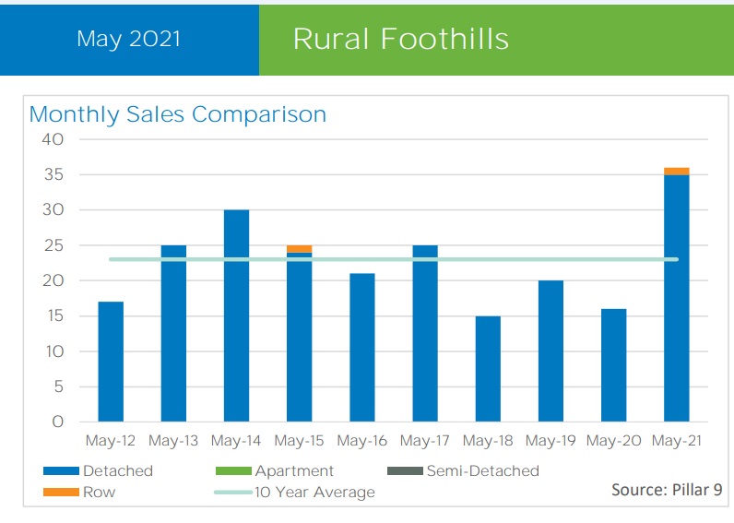Click the Apartment green legend swatch
This screenshot has width=734, height=523.
point(232,470)
